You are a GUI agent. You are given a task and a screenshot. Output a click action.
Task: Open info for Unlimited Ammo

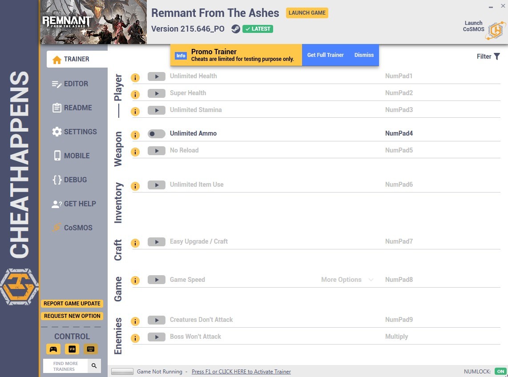[x=135, y=135]
